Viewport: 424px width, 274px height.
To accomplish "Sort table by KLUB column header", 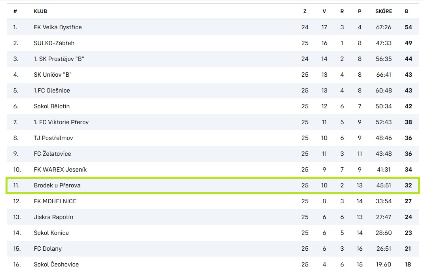I will click(40, 11).
